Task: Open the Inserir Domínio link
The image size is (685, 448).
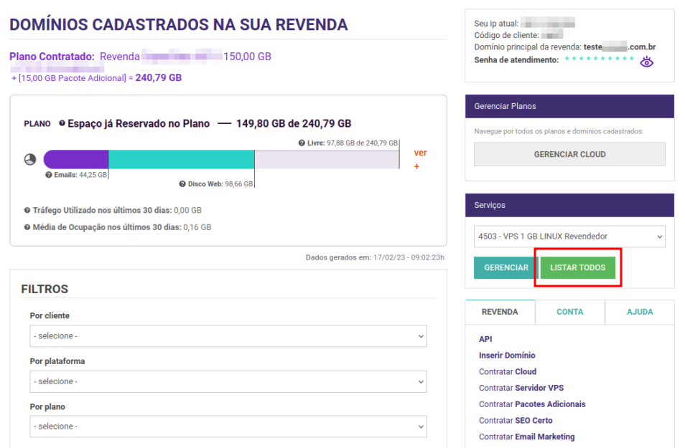Action: coord(507,356)
